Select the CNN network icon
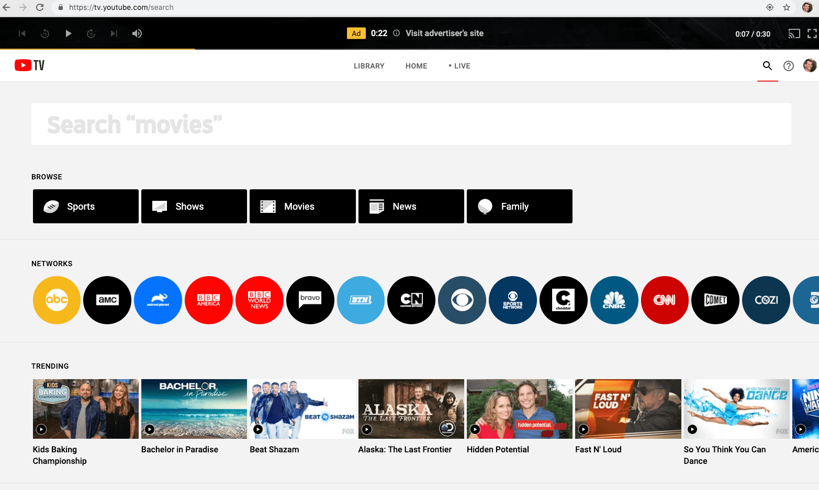Viewport: 819px width, 490px height. click(665, 300)
